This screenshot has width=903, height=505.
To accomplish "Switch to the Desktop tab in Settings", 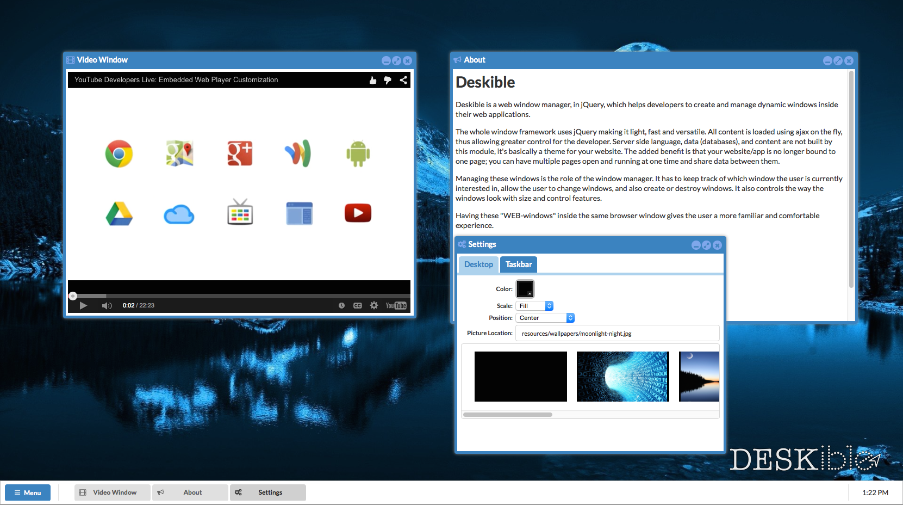I will tap(478, 264).
